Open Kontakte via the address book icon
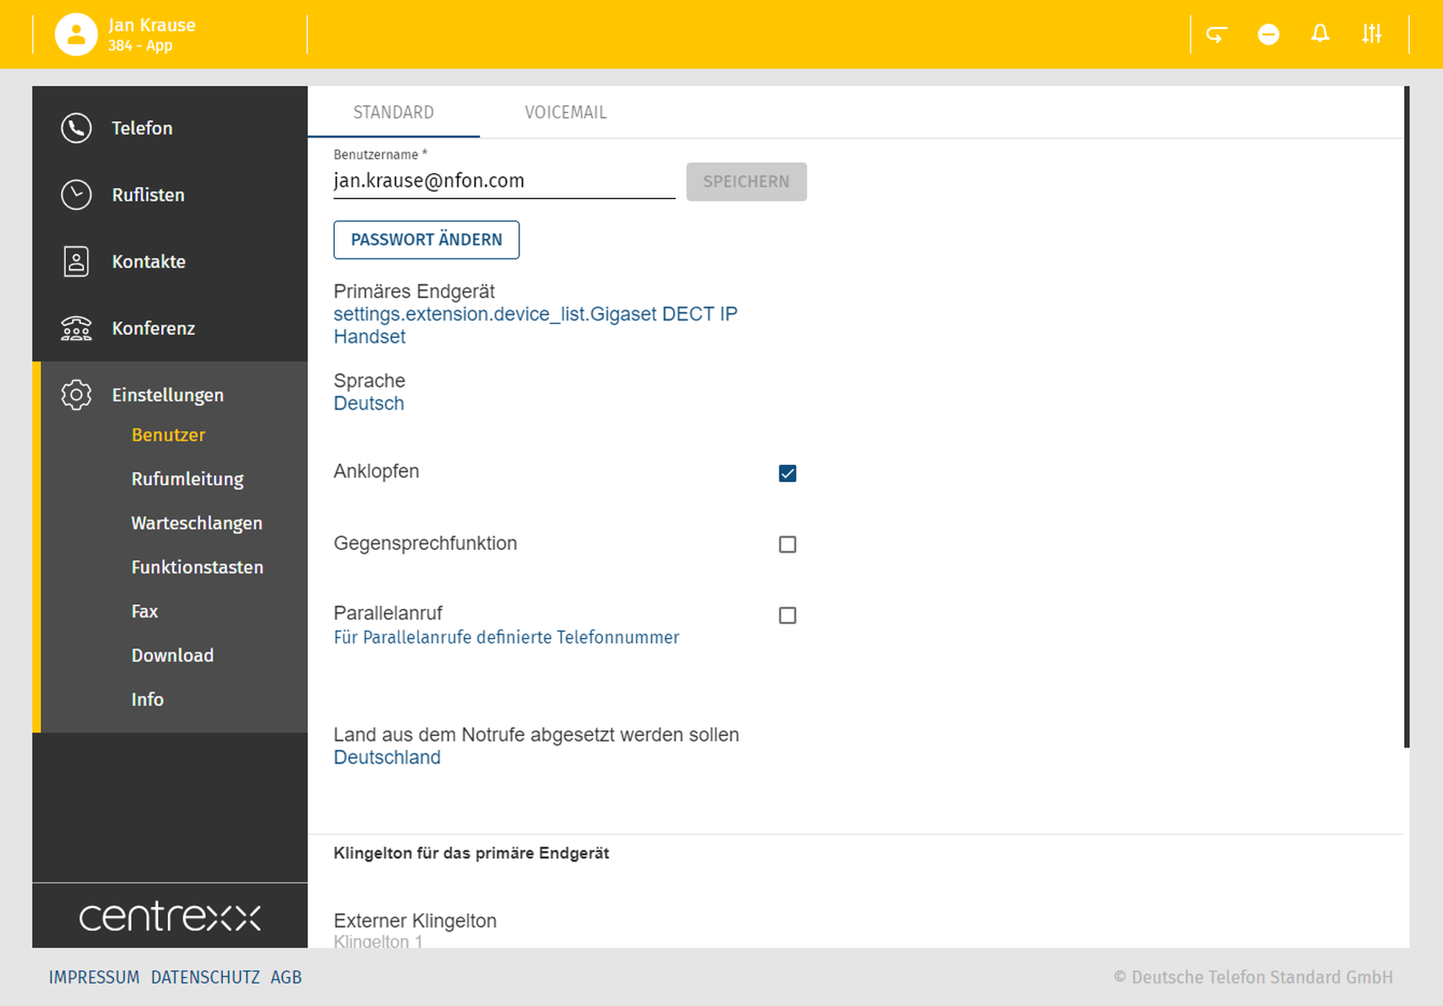This screenshot has height=1006, width=1443. pos(76,261)
